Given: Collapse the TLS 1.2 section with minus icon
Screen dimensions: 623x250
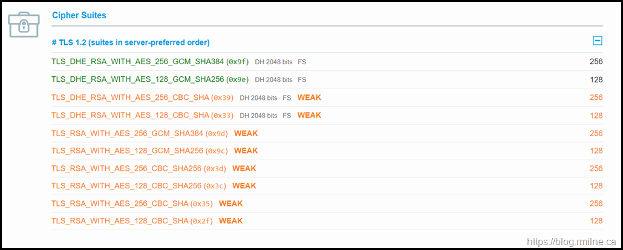Looking at the screenshot, I should click(x=597, y=41).
